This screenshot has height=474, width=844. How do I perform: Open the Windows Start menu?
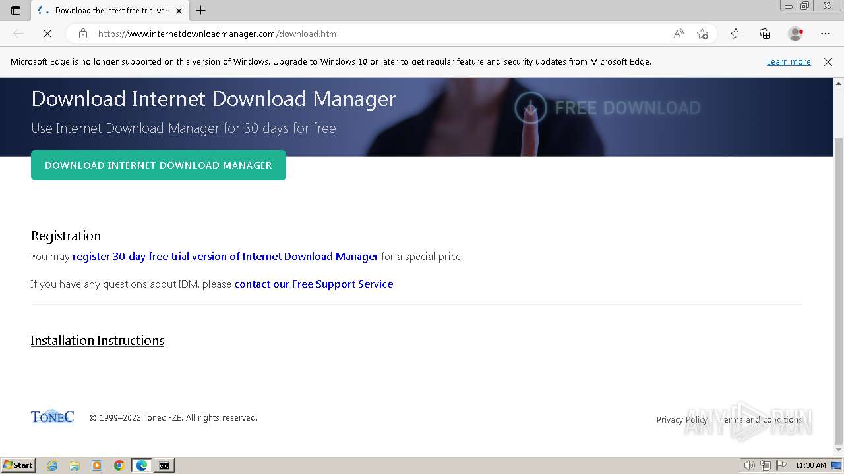pos(18,465)
